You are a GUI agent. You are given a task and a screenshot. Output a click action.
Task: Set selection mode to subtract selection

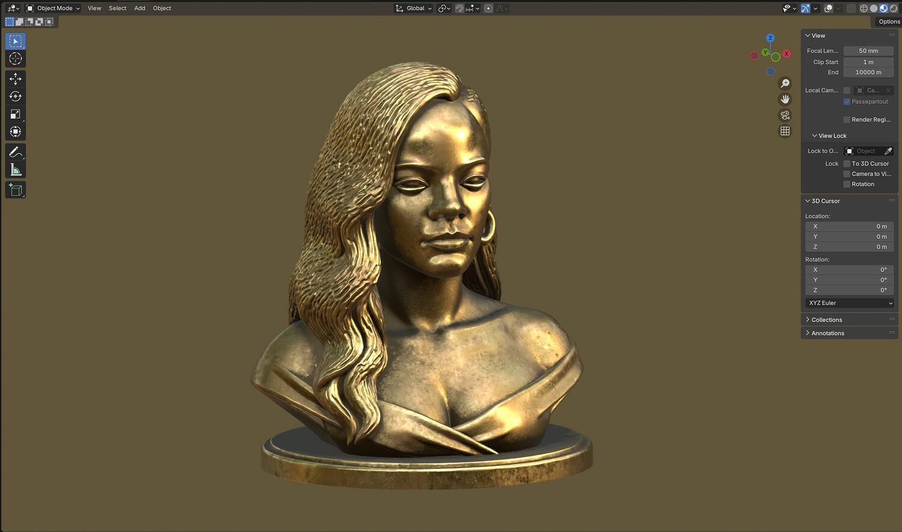(29, 22)
